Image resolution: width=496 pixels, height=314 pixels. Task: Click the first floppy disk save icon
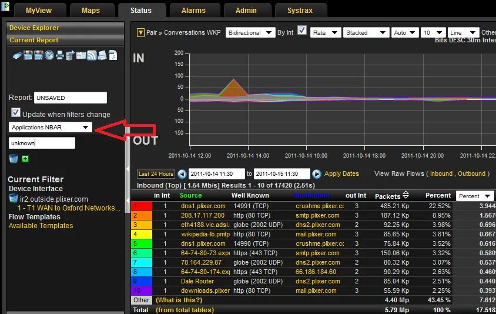(28, 55)
